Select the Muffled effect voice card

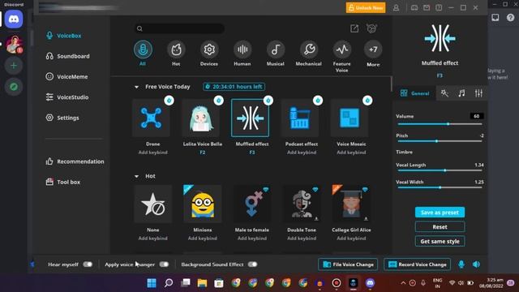[251, 118]
